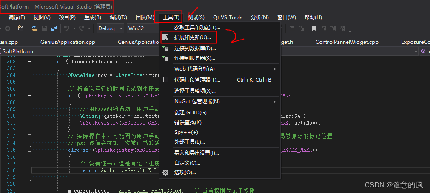
Task: Expand the NuGet 包管理器 submenu
Action: pyautogui.click(x=274, y=102)
